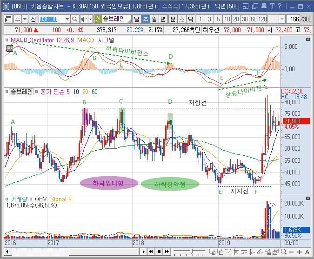
Task: Click the pin window icon in title bar
Action: pyautogui.click(x=264, y=6)
